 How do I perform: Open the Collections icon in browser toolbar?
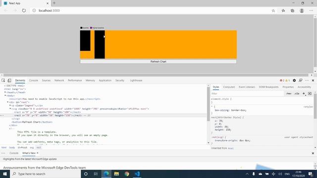tap(292, 10)
